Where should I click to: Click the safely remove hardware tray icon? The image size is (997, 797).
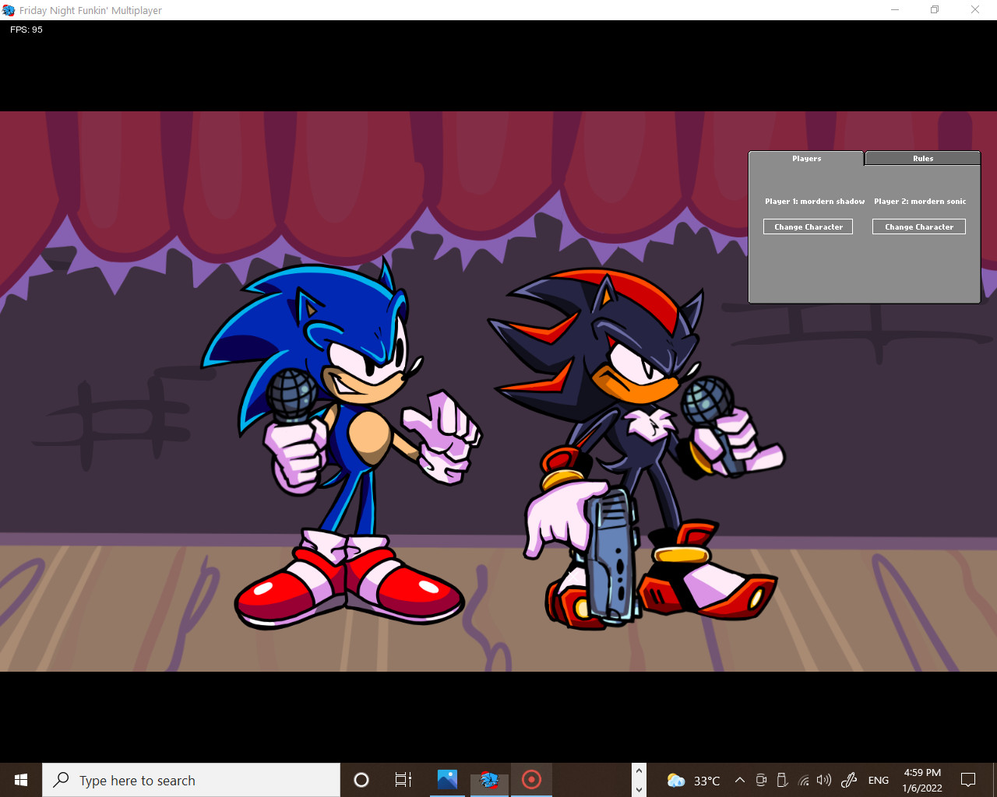point(781,780)
